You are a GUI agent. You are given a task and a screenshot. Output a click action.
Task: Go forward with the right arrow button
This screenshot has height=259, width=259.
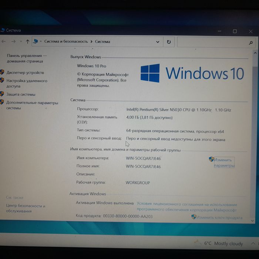point(13,41)
